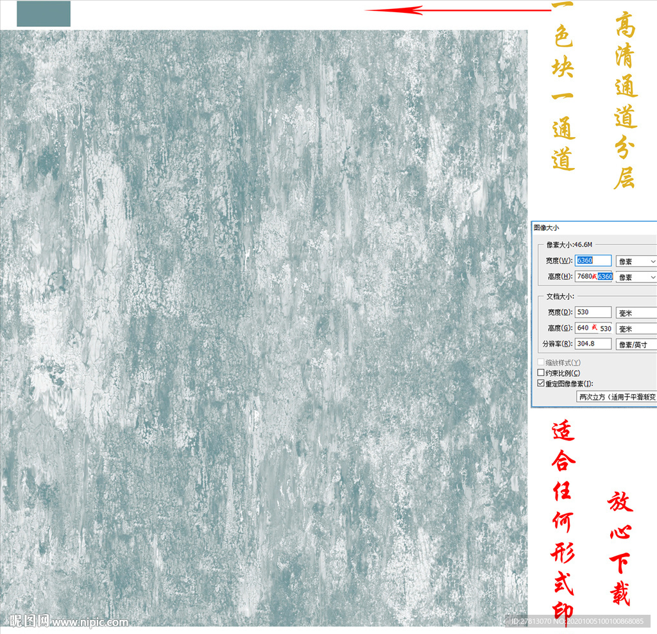Click the teal color block swatch
Image resolution: width=657 pixels, height=634 pixels.
coord(44,14)
